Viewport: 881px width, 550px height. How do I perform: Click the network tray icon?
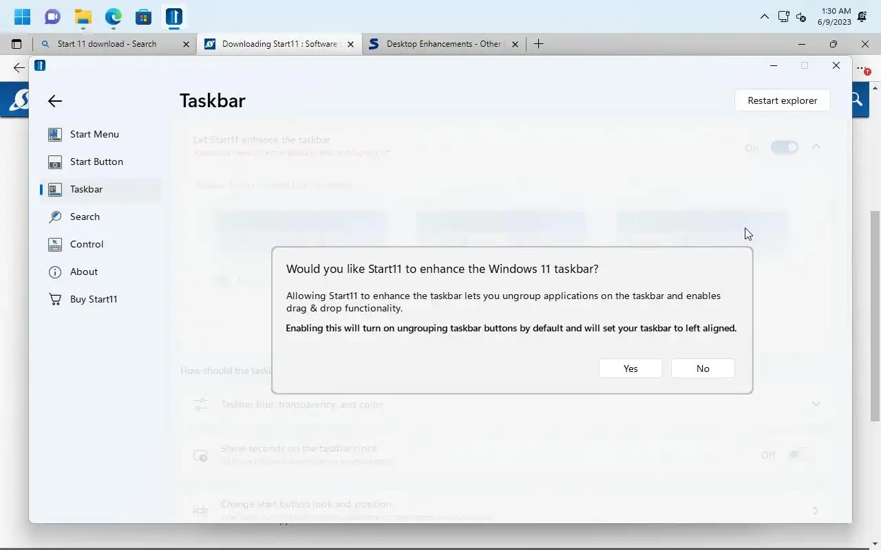pyautogui.click(x=783, y=16)
